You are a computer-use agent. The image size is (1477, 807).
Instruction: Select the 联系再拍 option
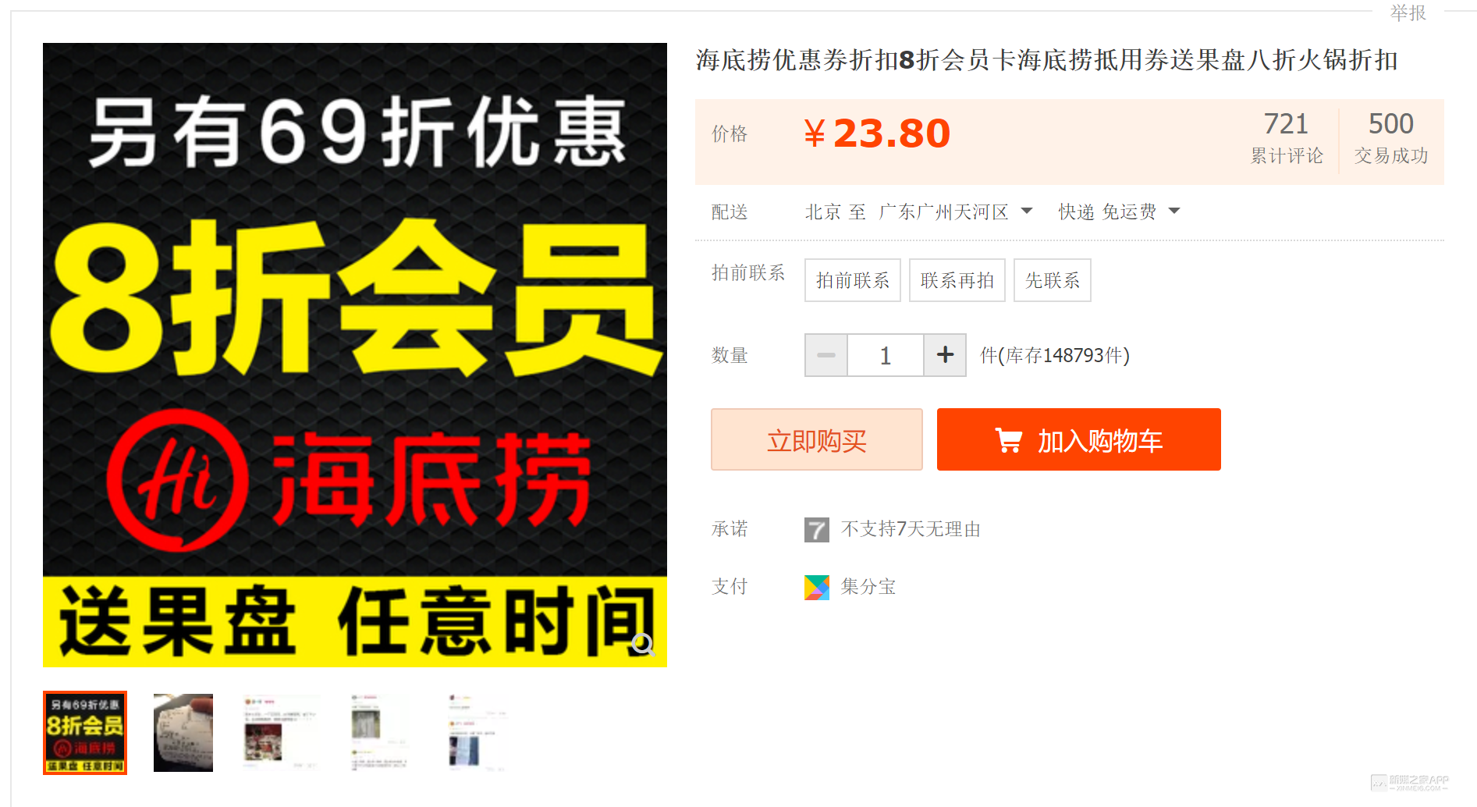tap(957, 280)
